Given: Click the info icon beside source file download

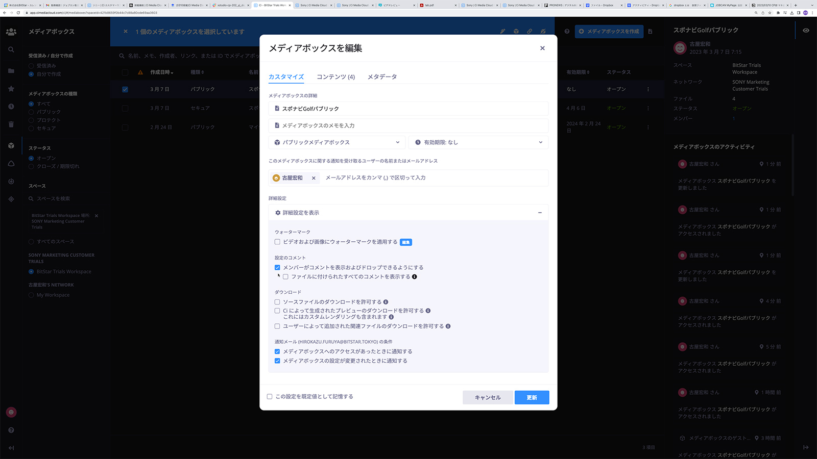Looking at the screenshot, I should 386,302.
